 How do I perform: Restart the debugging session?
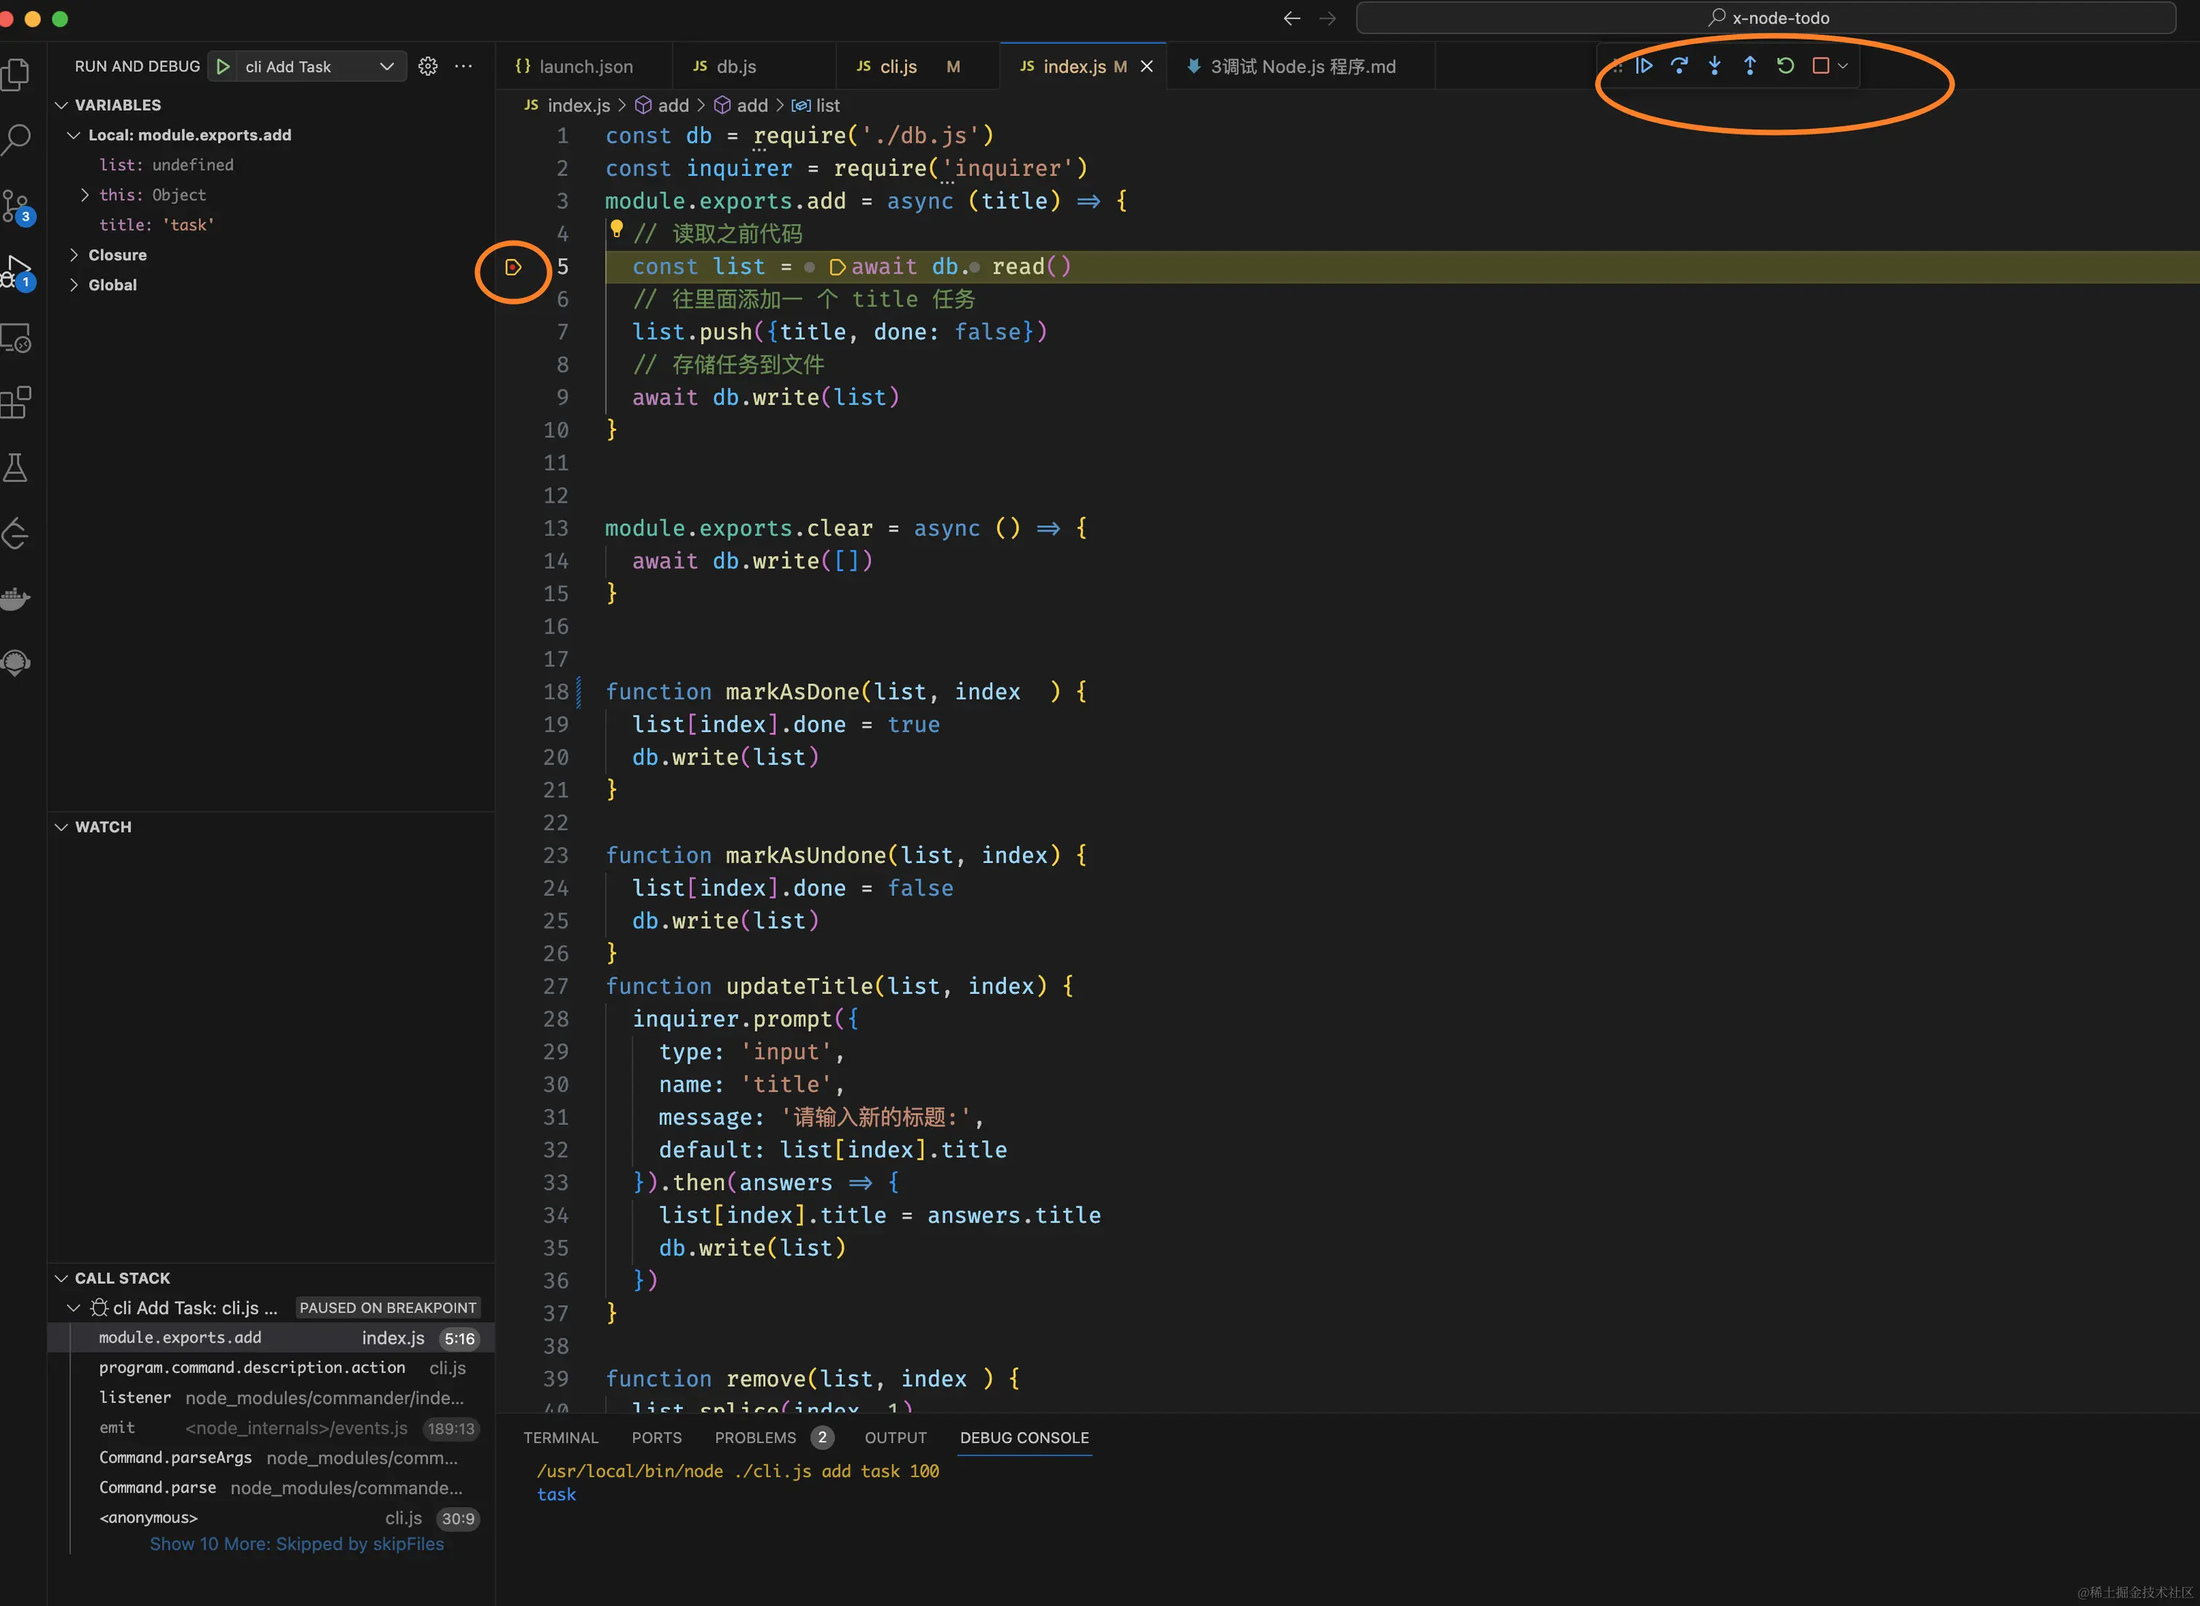click(1785, 66)
